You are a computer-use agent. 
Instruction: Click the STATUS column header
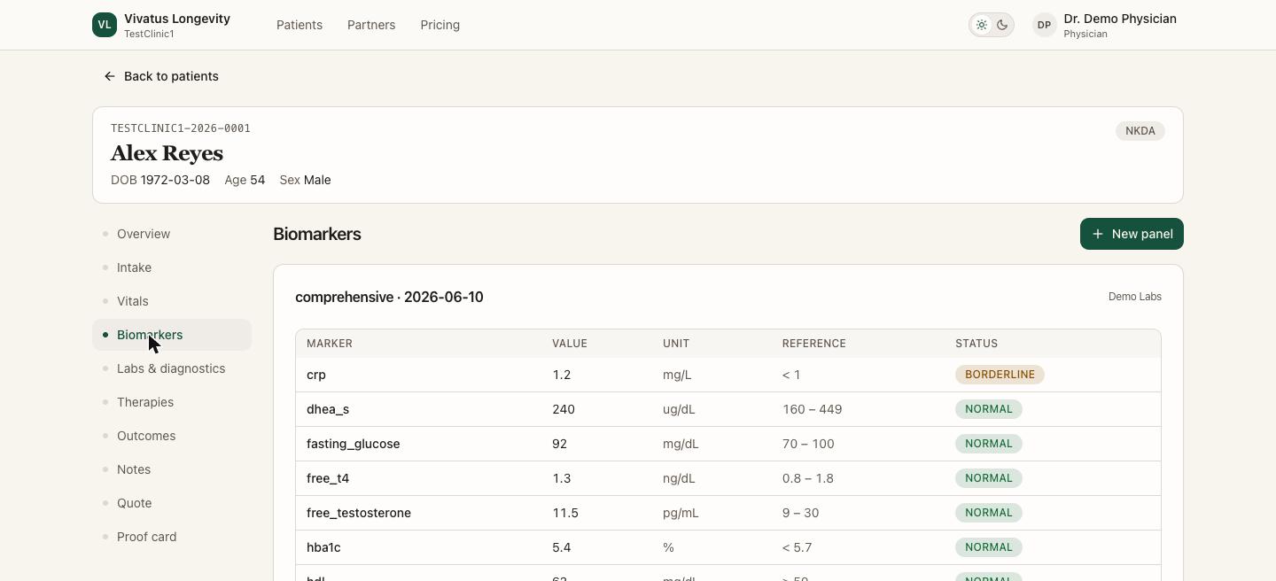[976, 344]
